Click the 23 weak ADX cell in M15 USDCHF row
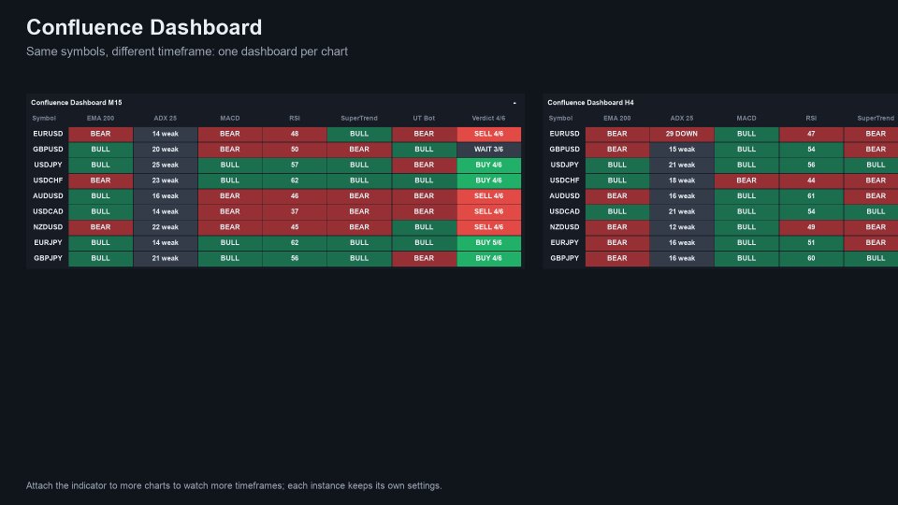This screenshot has width=898, height=505. coord(165,180)
